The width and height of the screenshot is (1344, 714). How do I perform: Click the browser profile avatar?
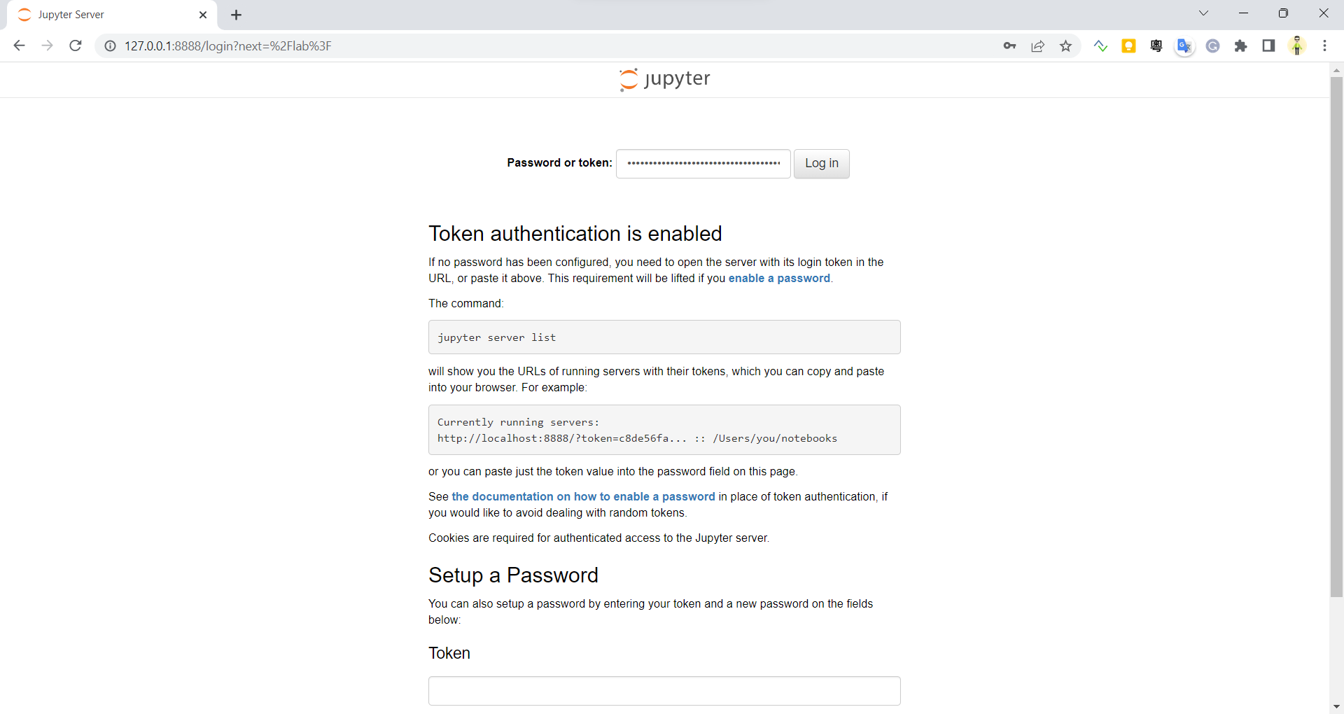point(1298,45)
